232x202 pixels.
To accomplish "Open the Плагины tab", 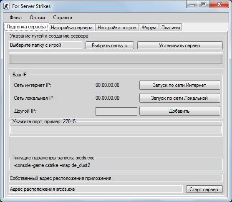I will point(171,28).
